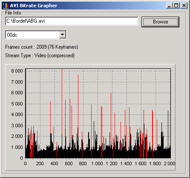Viewport: 190px width, 178px height.
Task: Maximize the AVI Bitrate Grapher window
Action: [x=176, y=6]
